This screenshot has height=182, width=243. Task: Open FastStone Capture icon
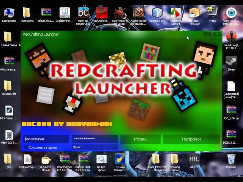tap(175, 13)
